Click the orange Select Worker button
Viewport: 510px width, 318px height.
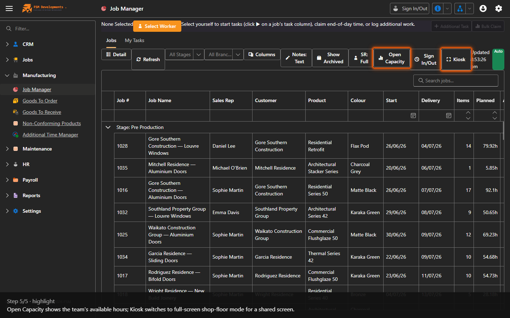coord(157,26)
